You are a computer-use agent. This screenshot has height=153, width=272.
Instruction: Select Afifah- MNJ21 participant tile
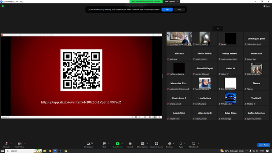(x=205, y=54)
